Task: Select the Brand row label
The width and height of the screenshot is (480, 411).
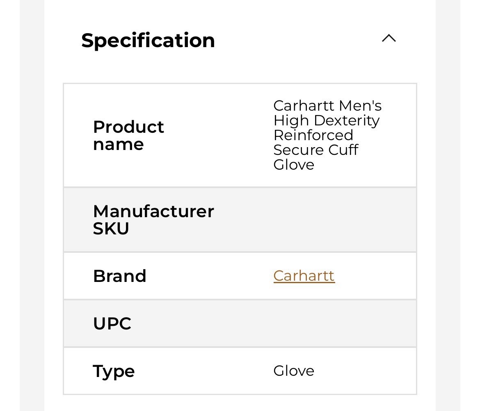Action: [x=120, y=276]
